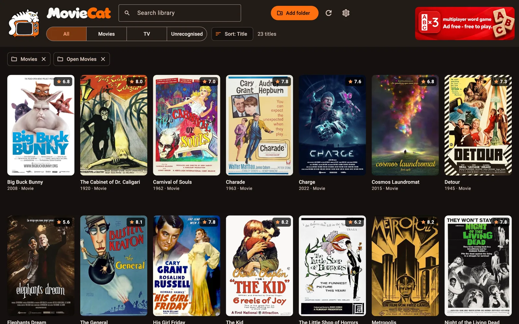Click the Metropolis 8.2 rating badge
Image resolution: width=519 pixels, height=324 pixels.
point(428,222)
